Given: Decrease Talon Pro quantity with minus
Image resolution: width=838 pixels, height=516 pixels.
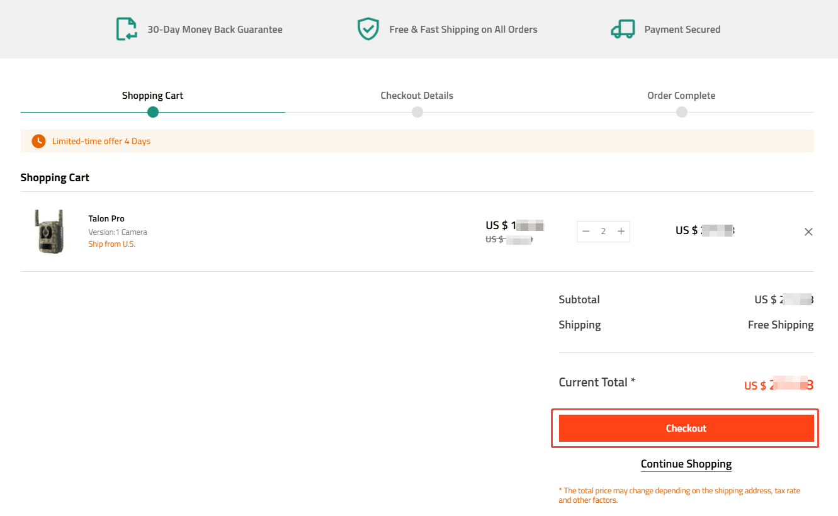Looking at the screenshot, I should pos(586,232).
